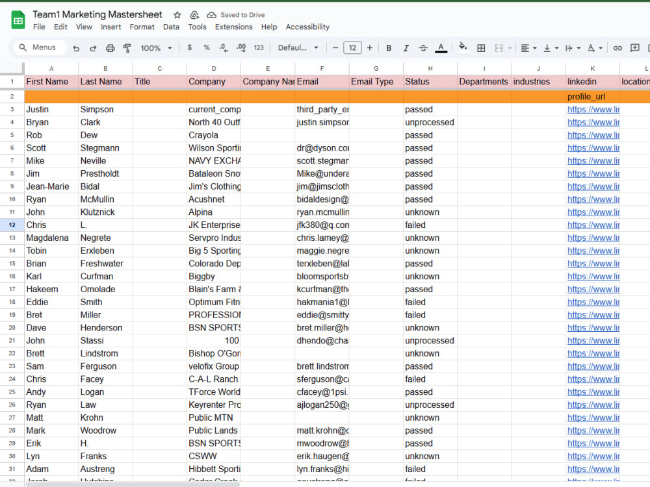Check the Saved to Drive status
The height and width of the screenshot is (487, 650).
(236, 15)
